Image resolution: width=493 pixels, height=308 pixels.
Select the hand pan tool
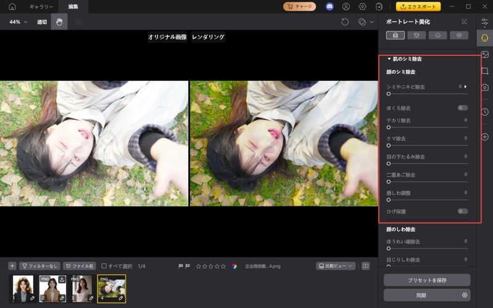[x=59, y=22]
